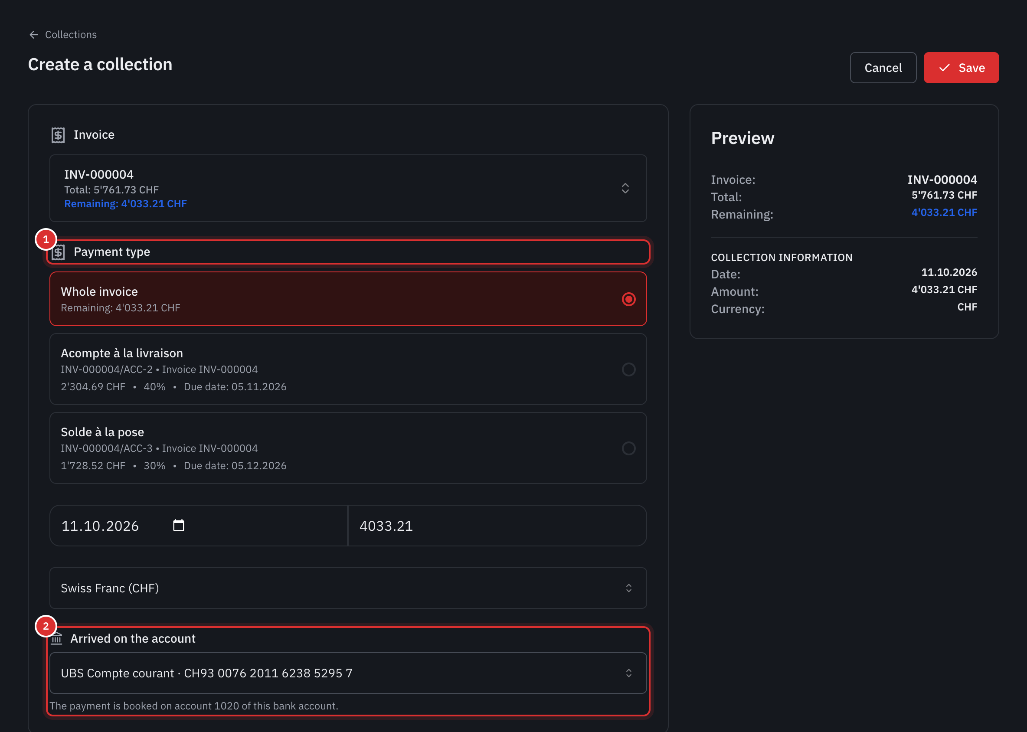Click the date field 11.10.2026
This screenshot has height=732, width=1027.
tap(198, 526)
